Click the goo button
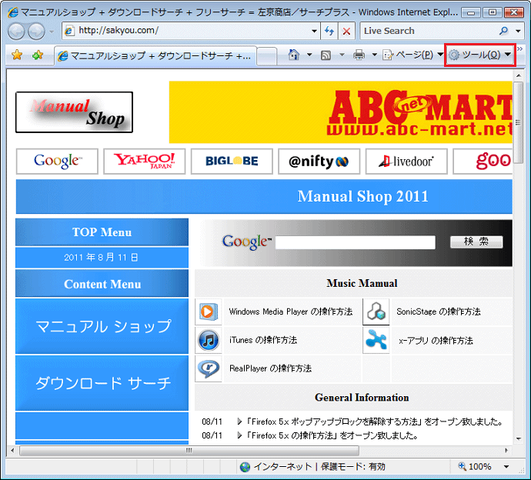 tap(483, 161)
